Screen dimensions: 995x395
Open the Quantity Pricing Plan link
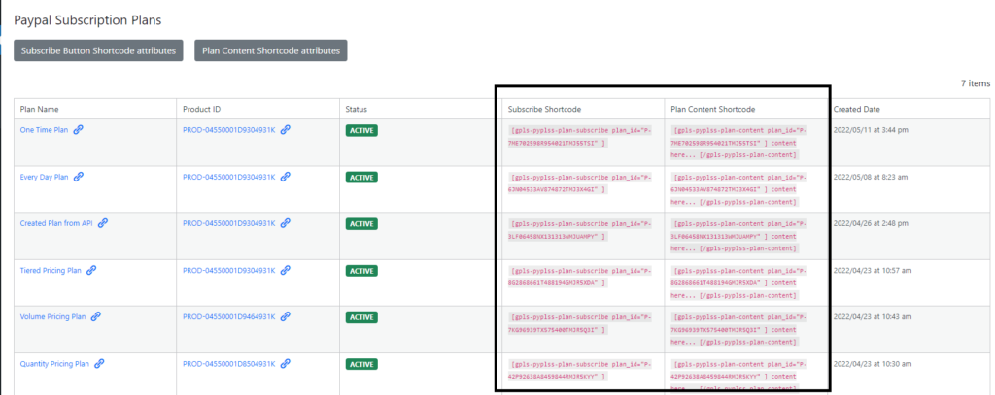[54, 364]
